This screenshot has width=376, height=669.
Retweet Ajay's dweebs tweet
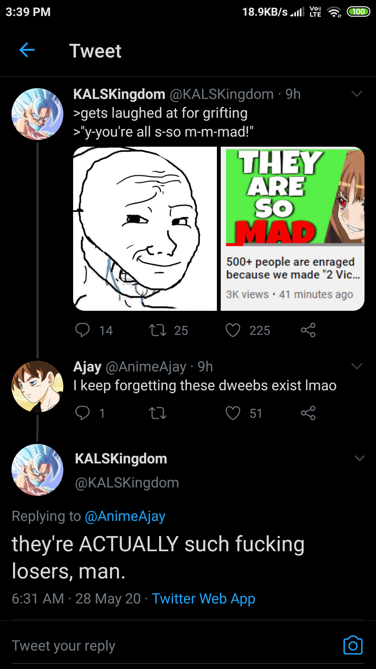tap(158, 413)
